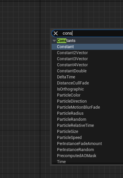Pick the Constant4Vector entry
Image resolution: width=123 pixels, height=178 pixels.
pyautogui.click(x=87, y=65)
